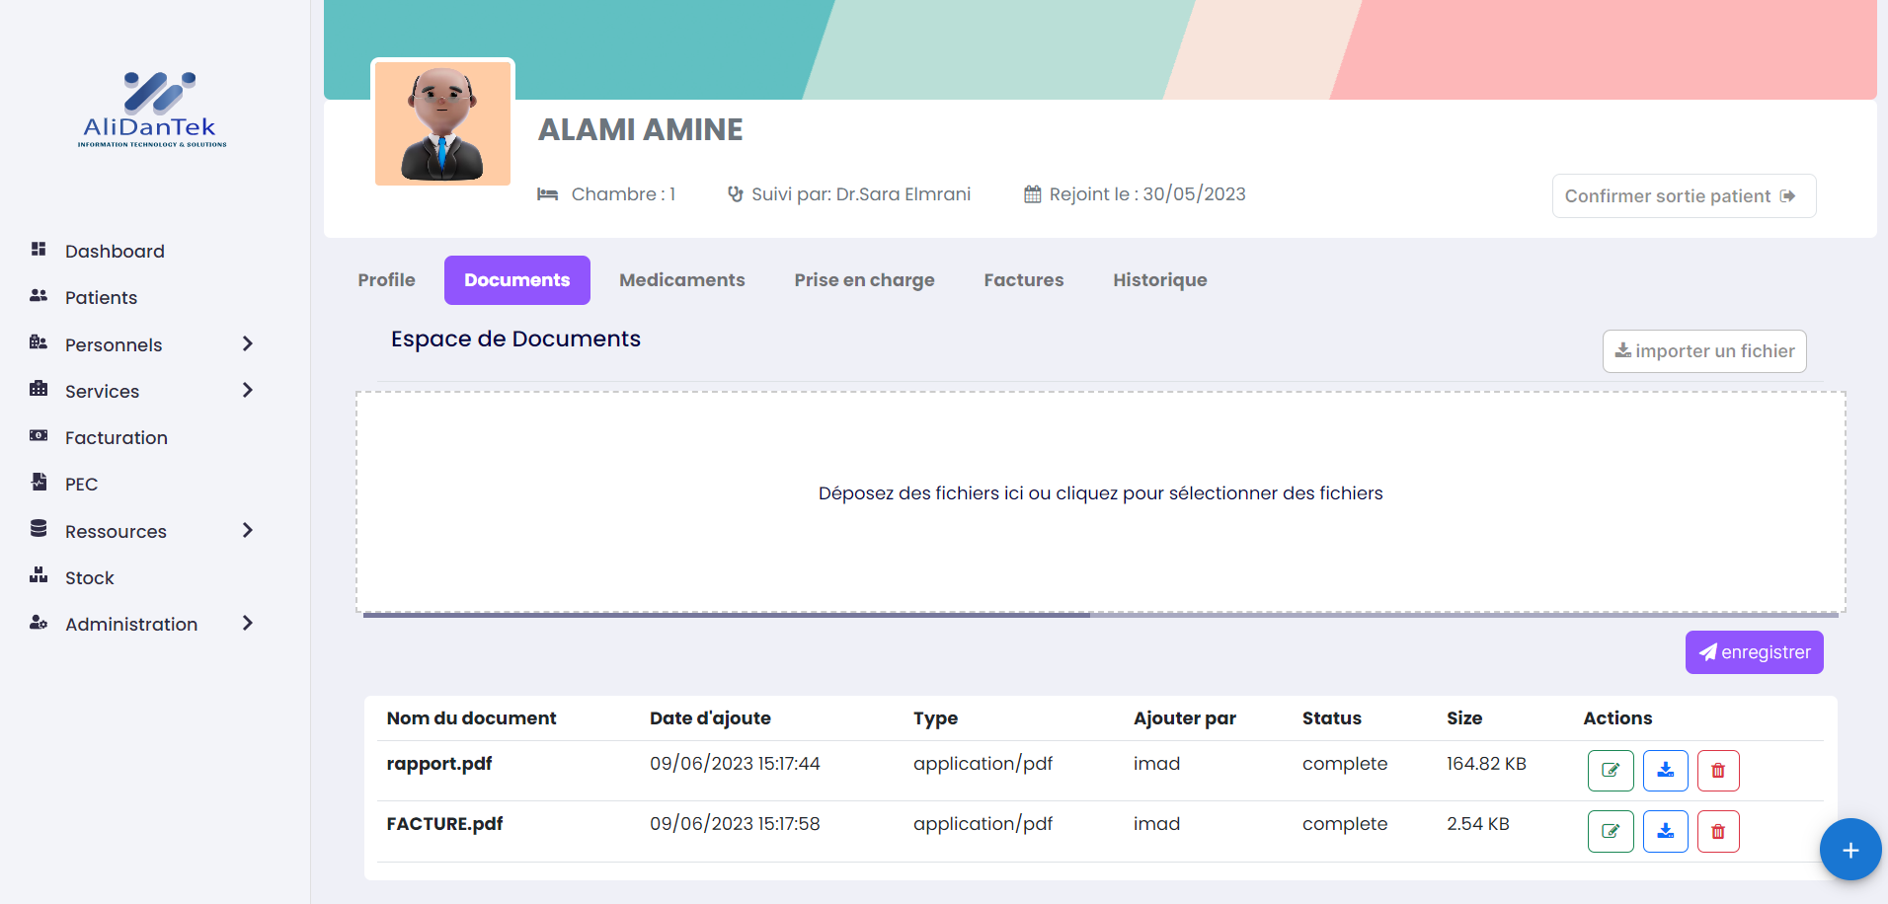
Task: Click the AliDanTek logo
Action: [x=152, y=110]
